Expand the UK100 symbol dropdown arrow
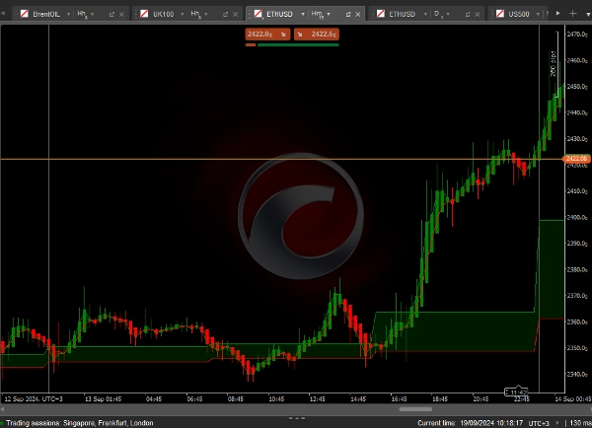Image resolution: width=592 pixels, height=428 pixels. click(184, 15)
